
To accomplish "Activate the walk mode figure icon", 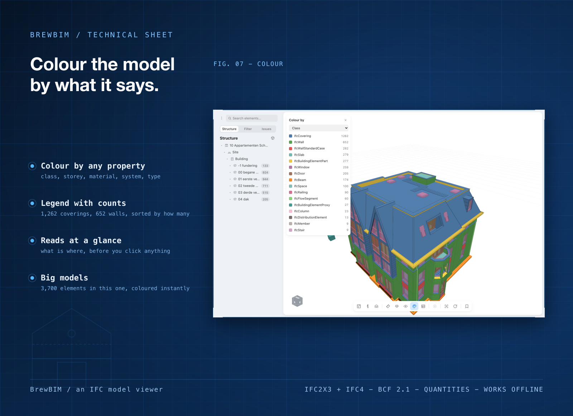I will click(x=368, y=306).
